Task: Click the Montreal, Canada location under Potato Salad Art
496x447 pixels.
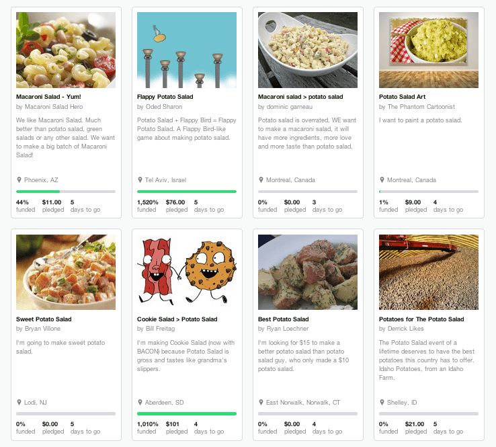Action: pyautogui.click(x=411, y=180)
